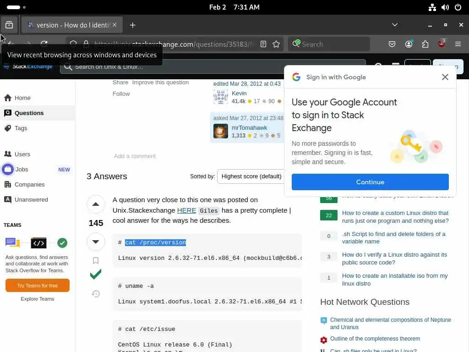Open '.sh Script to find and delete folders' question
The image size is (469, 352).
coord(393,238)
